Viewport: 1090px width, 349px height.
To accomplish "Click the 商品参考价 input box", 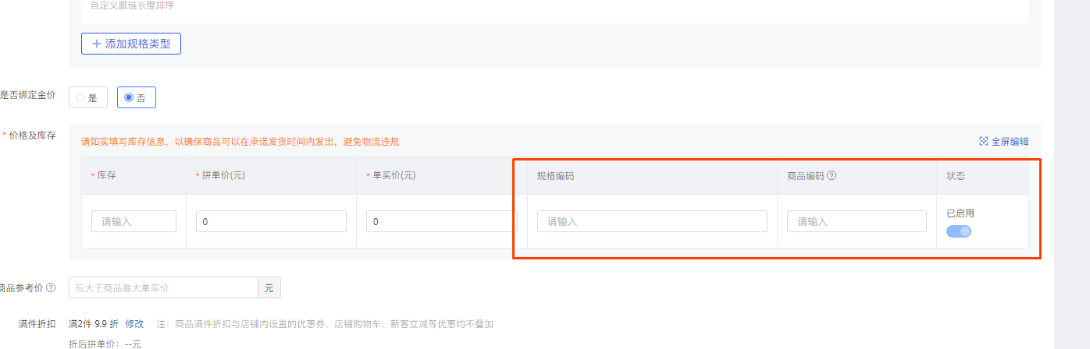I will point(163,287).
